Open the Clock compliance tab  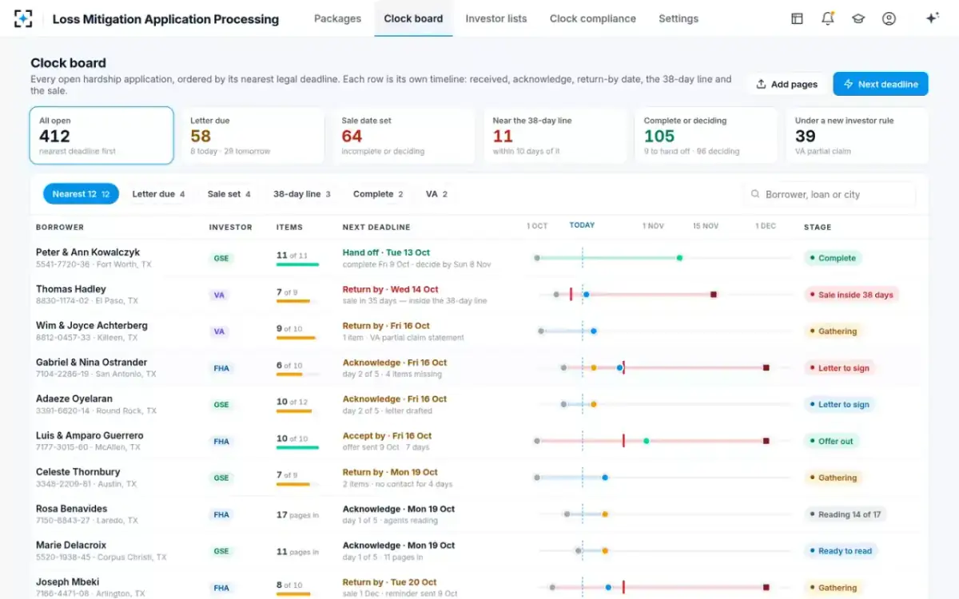tap(593, 18)
